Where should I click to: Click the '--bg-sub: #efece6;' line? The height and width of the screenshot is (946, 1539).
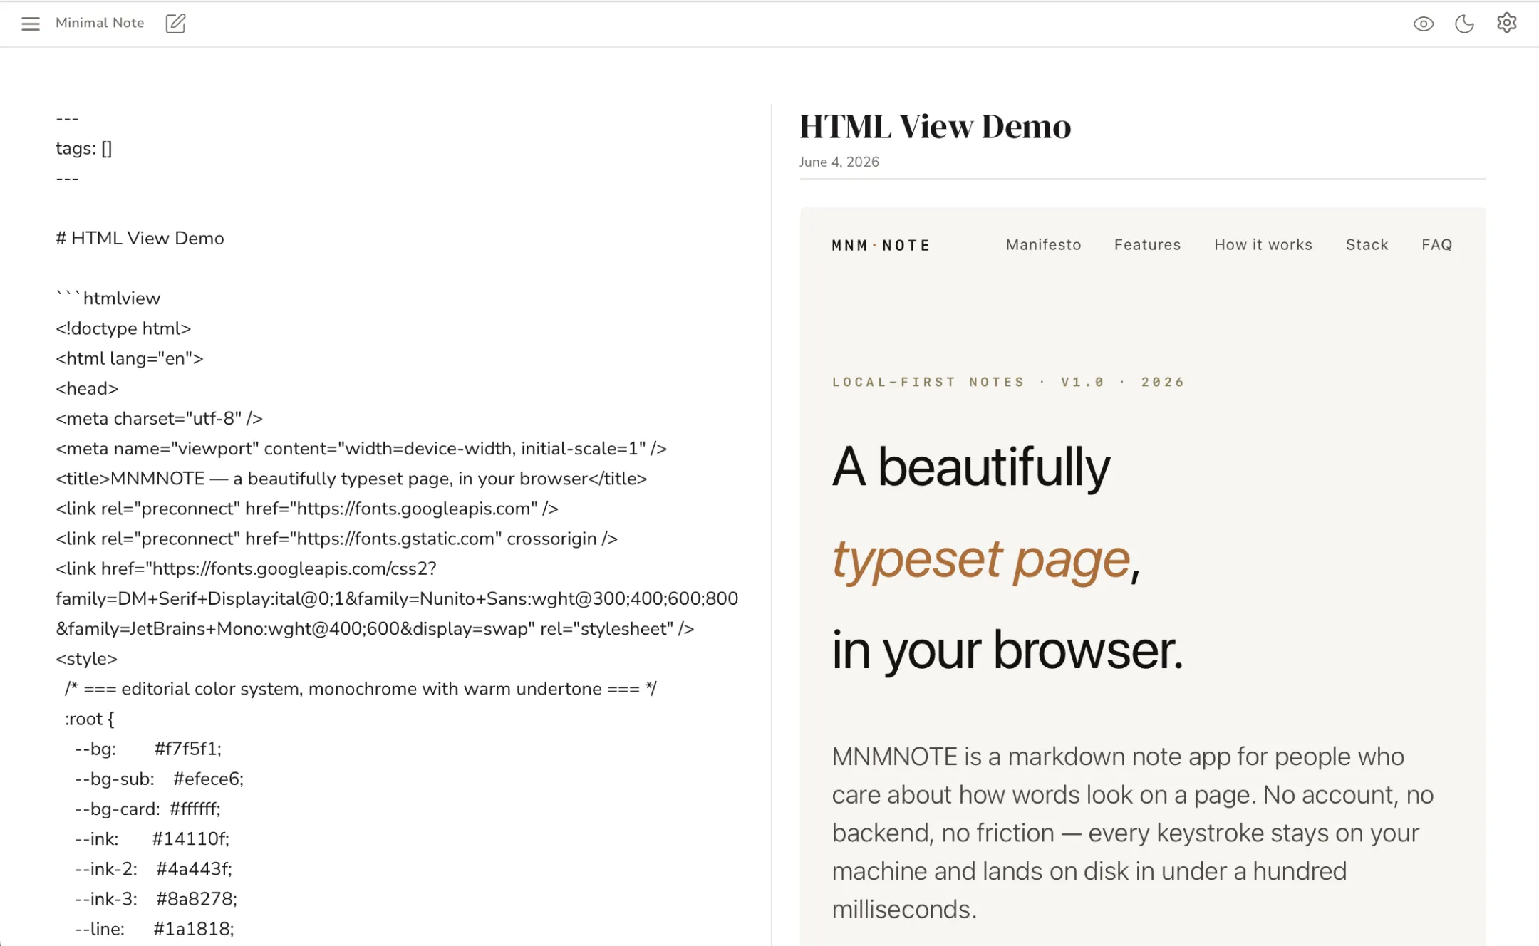point(159,778)
